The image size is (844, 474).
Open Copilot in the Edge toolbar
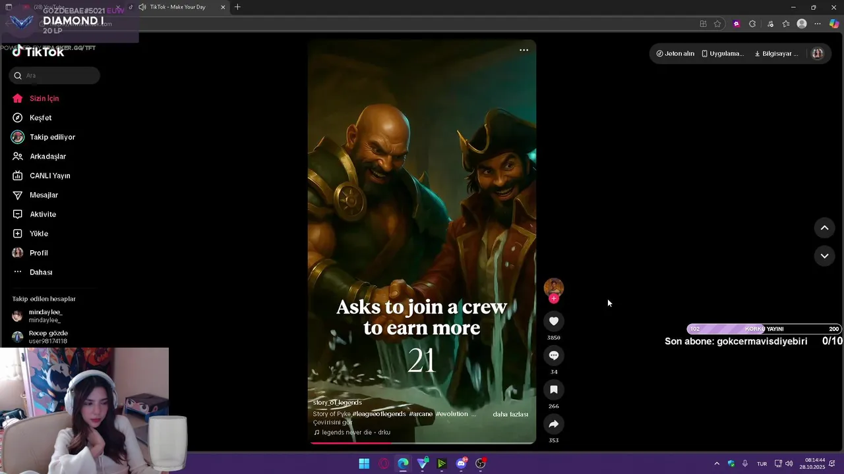834,24
